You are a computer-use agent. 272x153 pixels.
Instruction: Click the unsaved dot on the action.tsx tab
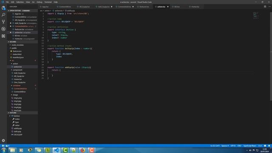(x=168, y=7)
